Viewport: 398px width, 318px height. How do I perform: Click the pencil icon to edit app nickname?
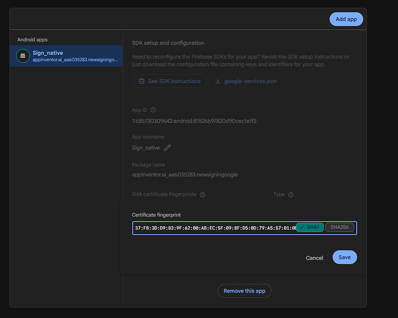click(x=167, y=148)
